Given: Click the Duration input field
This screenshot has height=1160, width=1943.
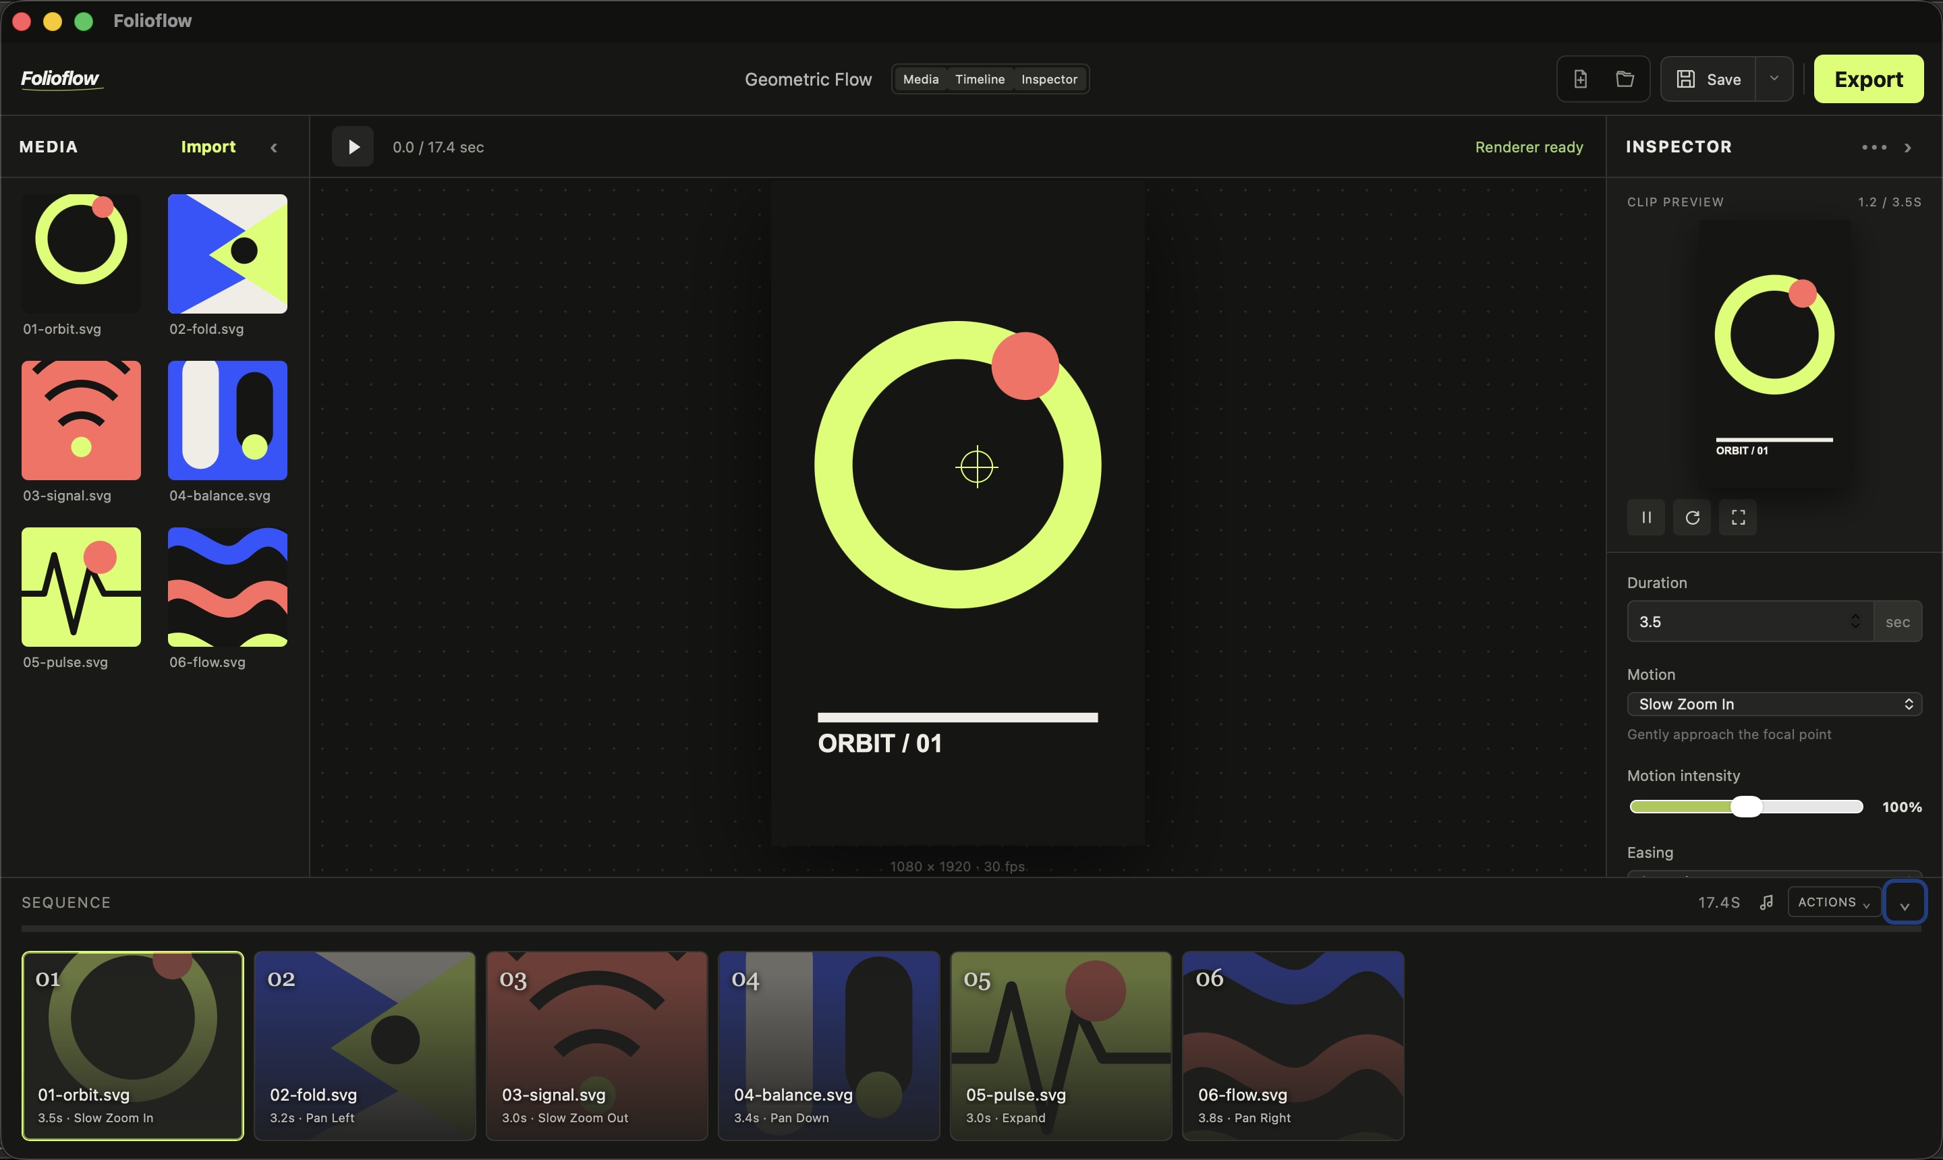Looking at the screenshot, I should click(x=1749, y=621).
